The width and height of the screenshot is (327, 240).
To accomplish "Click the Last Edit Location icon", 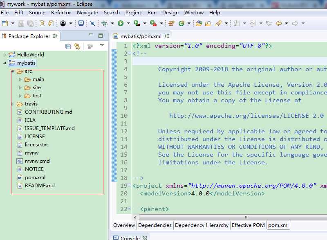I will coord(269,23).
